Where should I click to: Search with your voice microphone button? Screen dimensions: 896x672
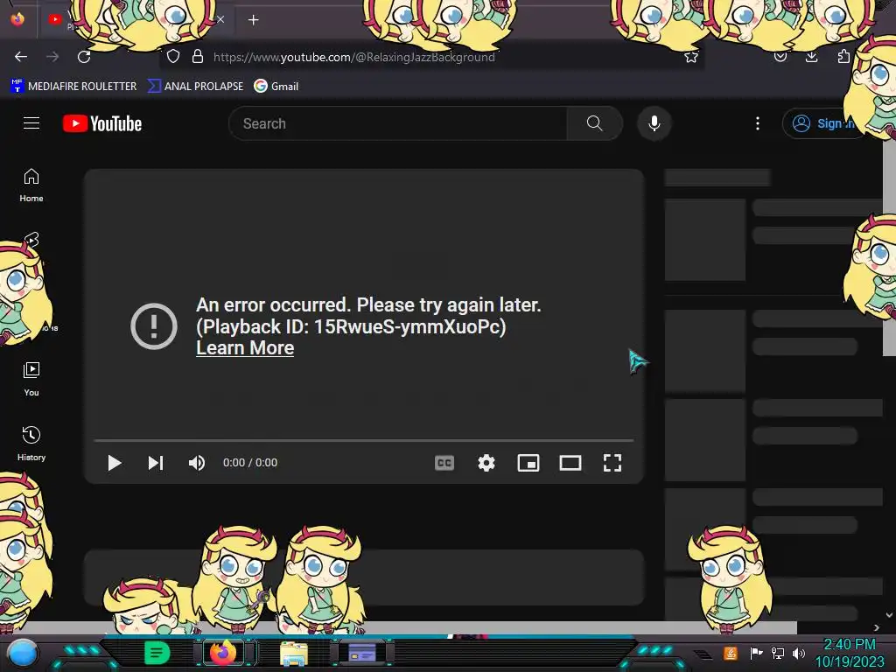[x=654, y=123]
